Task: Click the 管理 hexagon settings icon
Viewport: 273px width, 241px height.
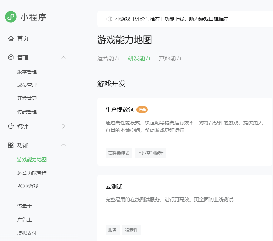Action: [11, 57]
